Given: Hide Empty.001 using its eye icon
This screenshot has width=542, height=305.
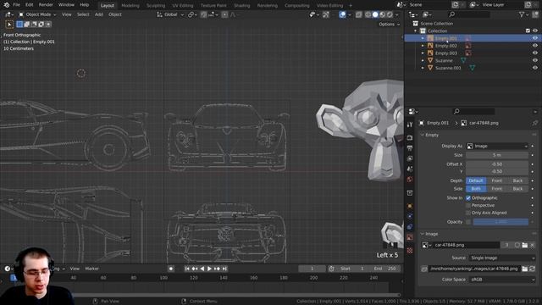Looking at the screenshot, I should [x=534, y=38].
